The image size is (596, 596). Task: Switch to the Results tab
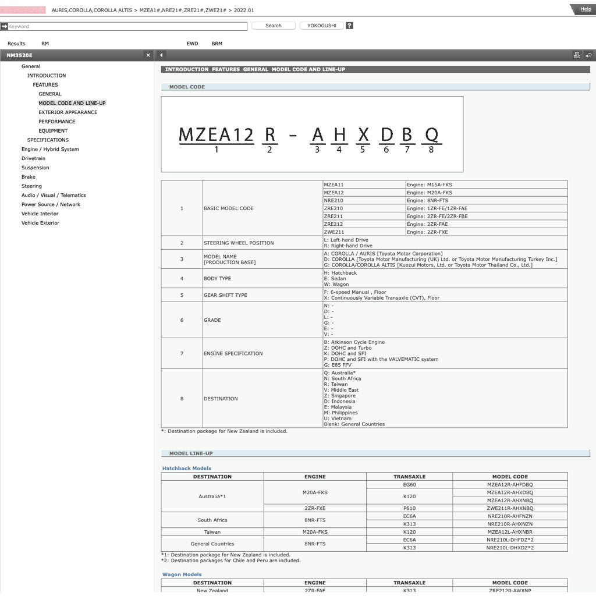click(x=16, y=43)
